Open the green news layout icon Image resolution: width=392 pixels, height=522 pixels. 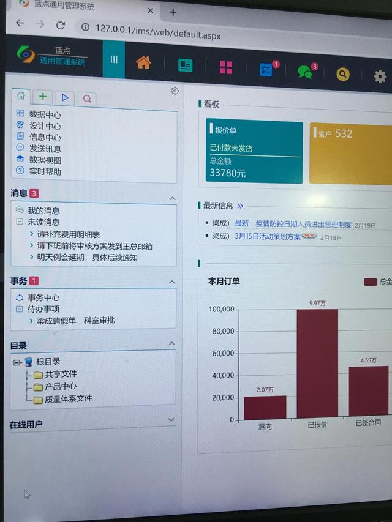(x=186, y=65)
